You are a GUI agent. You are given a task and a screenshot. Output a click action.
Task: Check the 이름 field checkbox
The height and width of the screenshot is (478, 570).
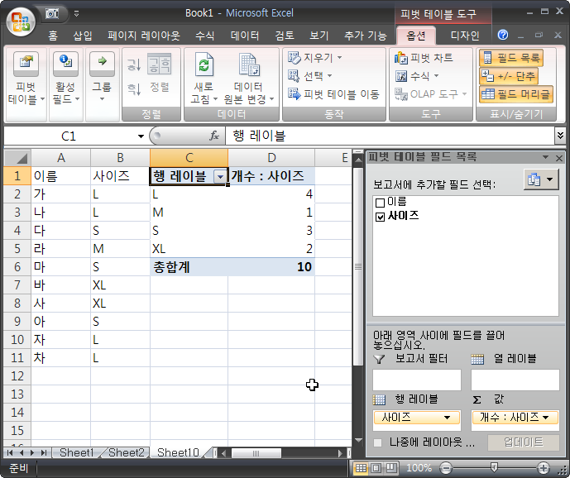point(380,203)
